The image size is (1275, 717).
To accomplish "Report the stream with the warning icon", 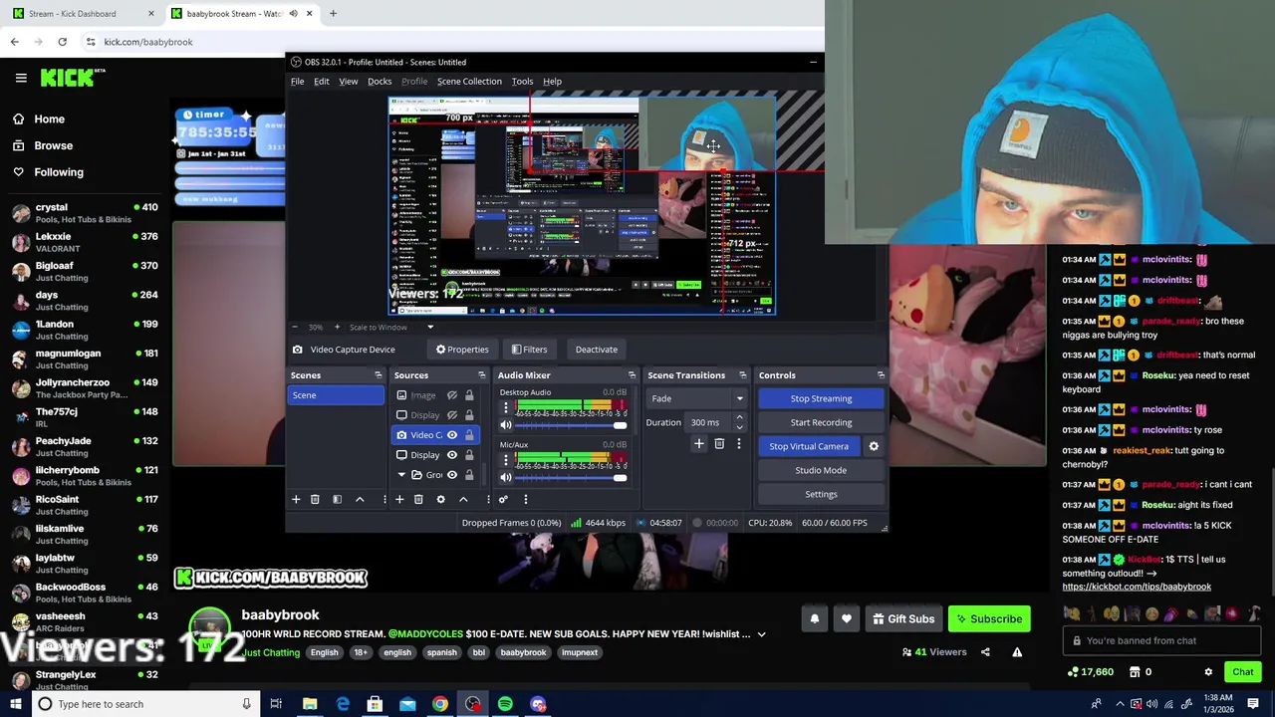I will (x=1017, y=652).
